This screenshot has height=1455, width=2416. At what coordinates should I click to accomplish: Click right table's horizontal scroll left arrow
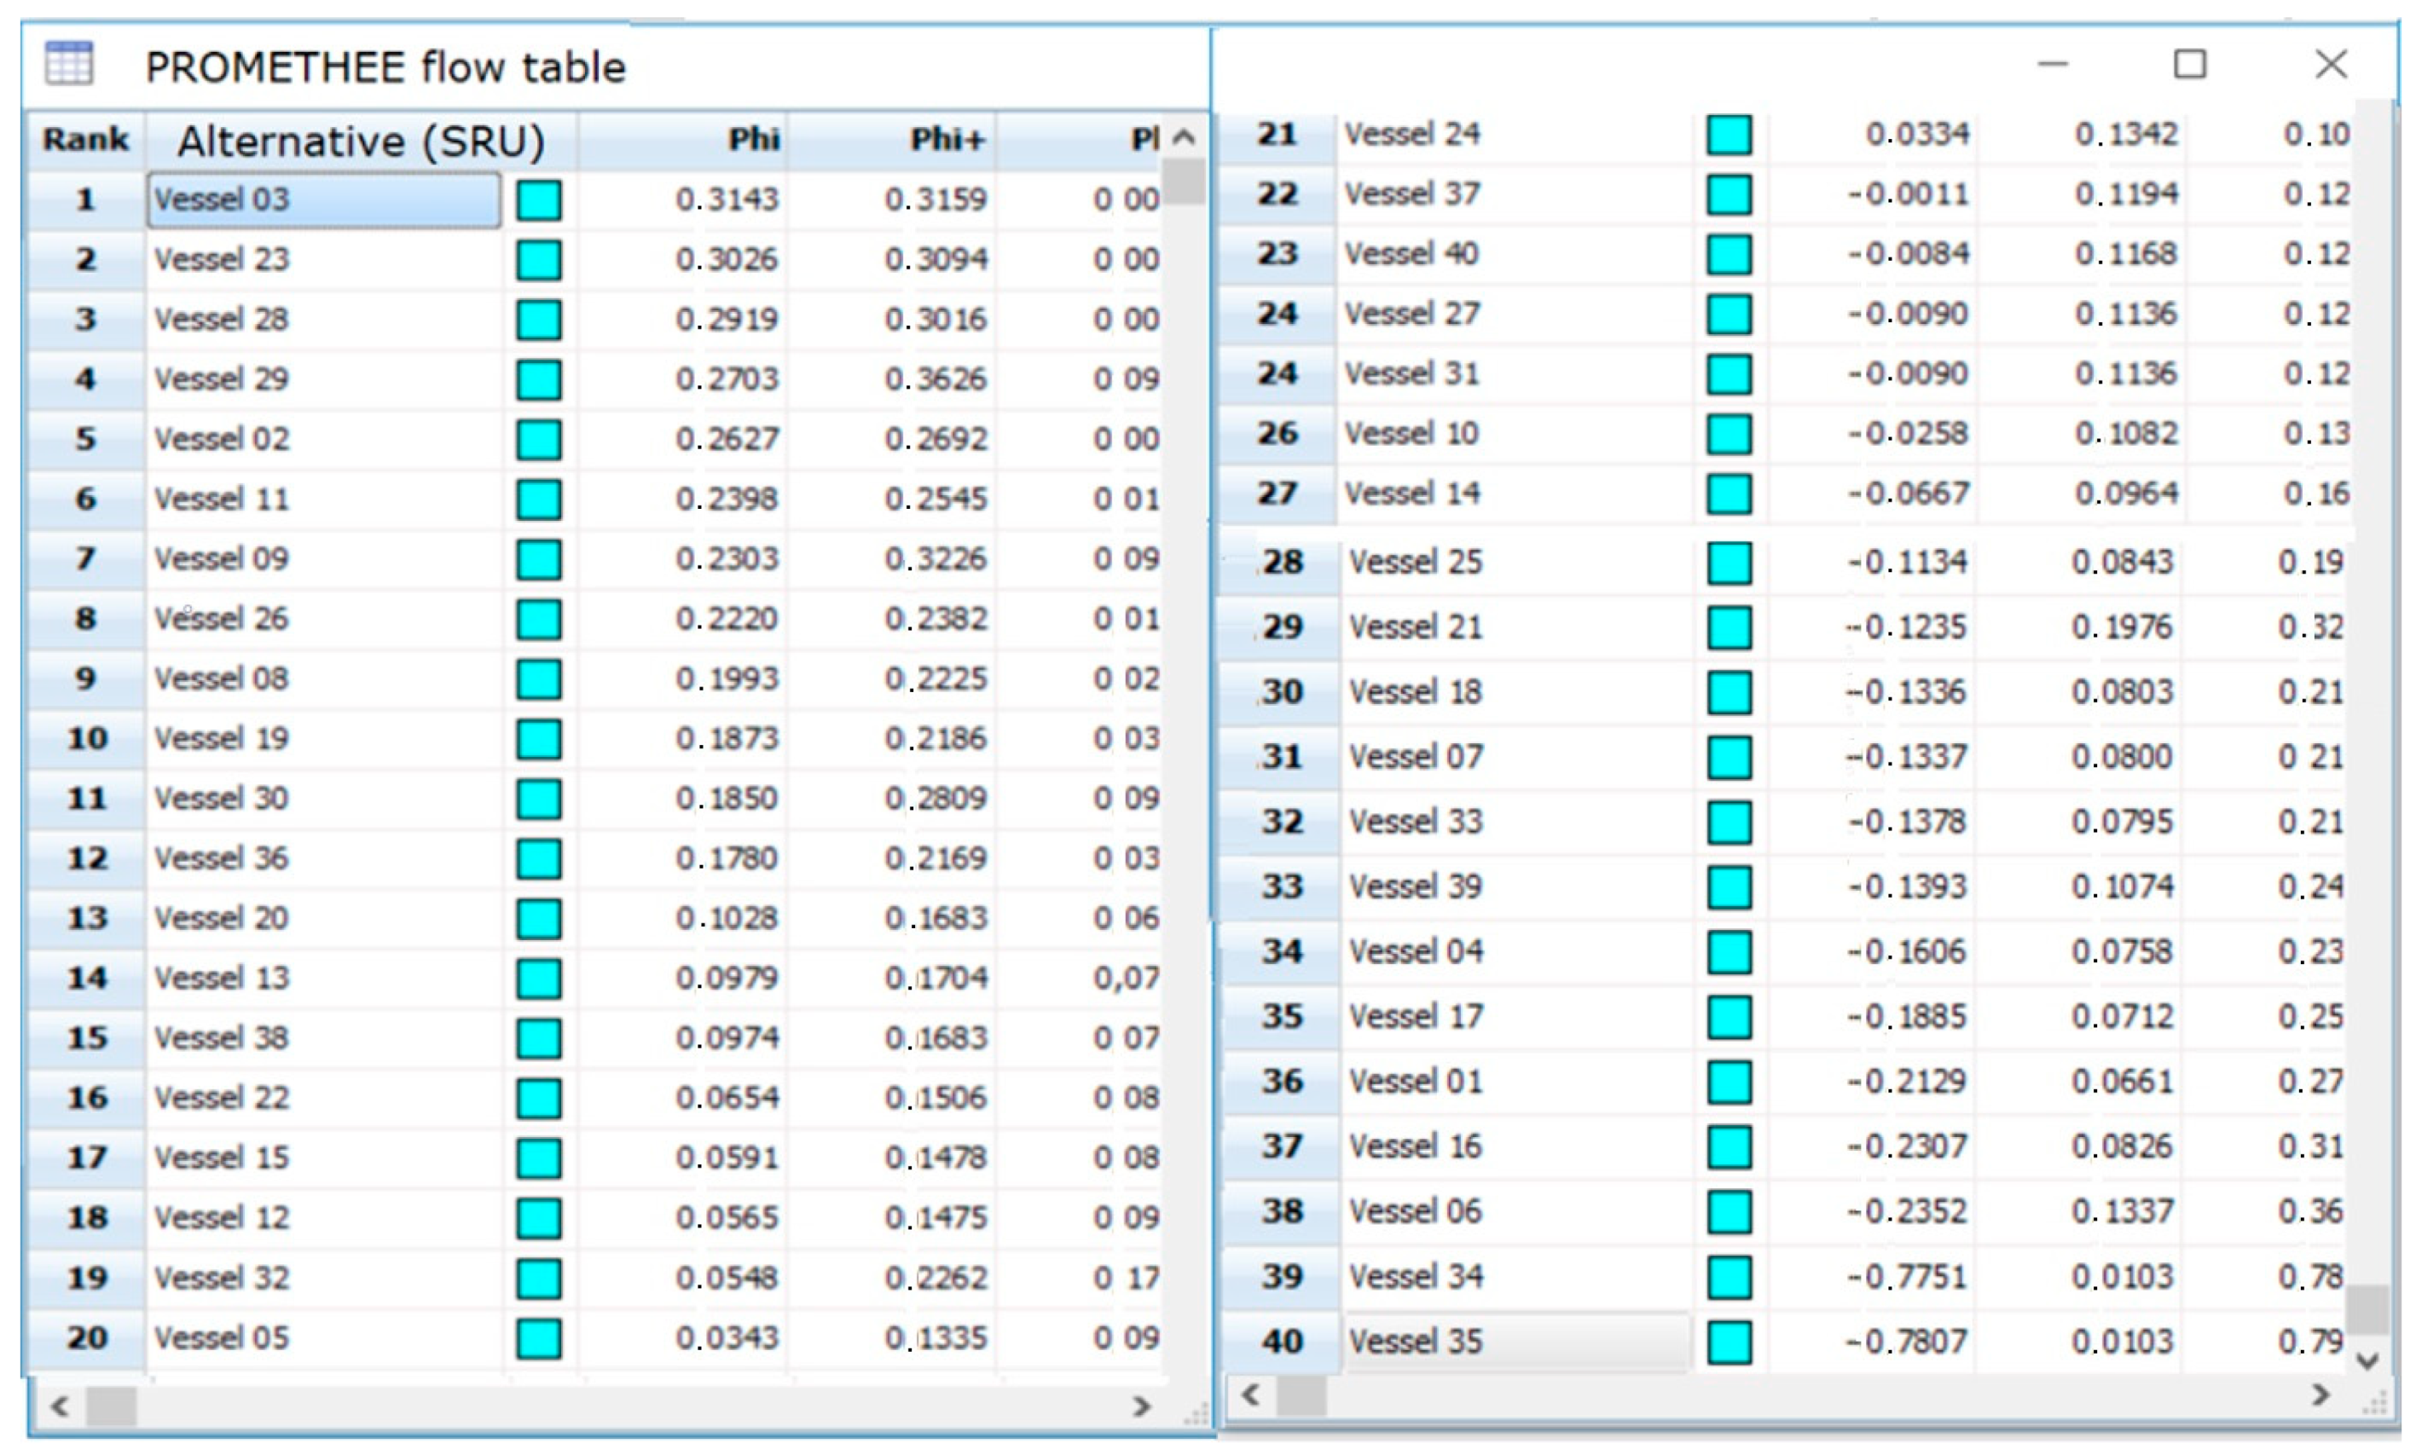[1250, 1394]
